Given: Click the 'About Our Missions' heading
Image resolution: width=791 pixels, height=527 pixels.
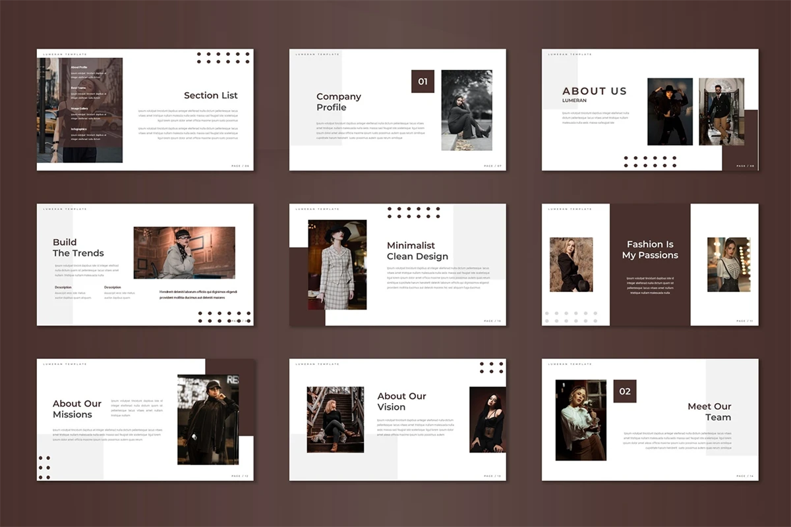Looking at the screenshot, I should (77, 409).
